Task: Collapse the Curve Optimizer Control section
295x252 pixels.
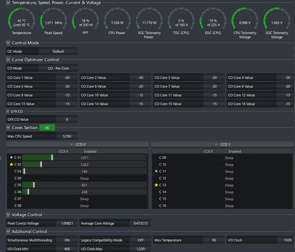Action: pyautogui.click(x=8, y=59)
